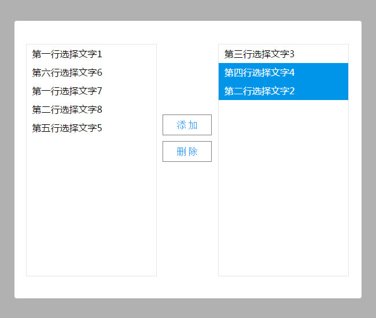
Task: Deselect the highlighted 第四行选择文字4 item
Action: [260, 73]
